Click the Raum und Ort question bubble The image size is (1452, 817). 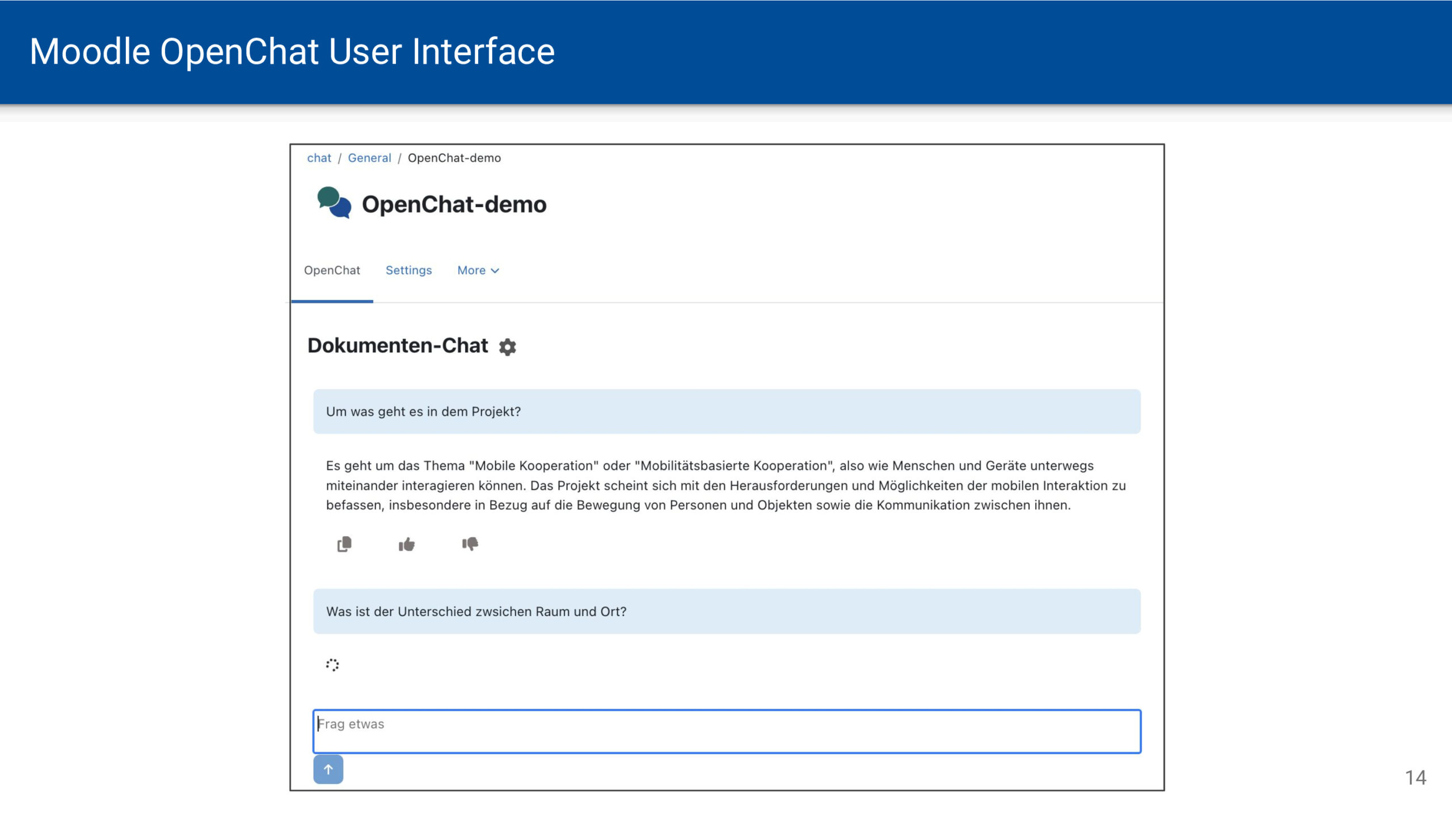click(476, 612)
